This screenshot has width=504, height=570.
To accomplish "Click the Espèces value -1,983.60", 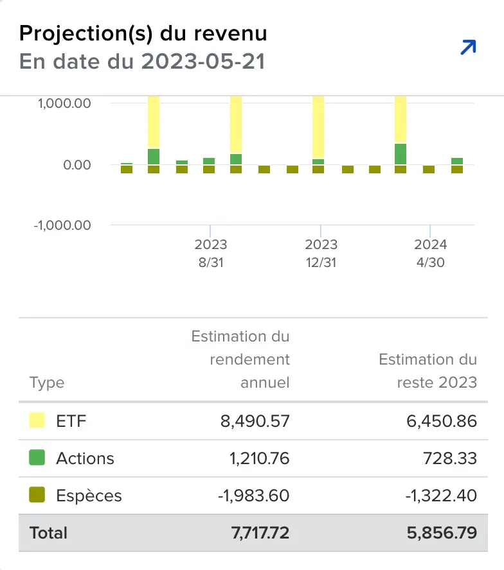I will (253, 496).
